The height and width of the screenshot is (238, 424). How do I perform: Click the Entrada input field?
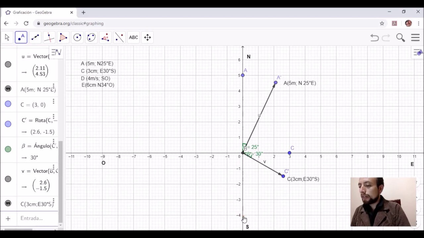click(37, 218)
